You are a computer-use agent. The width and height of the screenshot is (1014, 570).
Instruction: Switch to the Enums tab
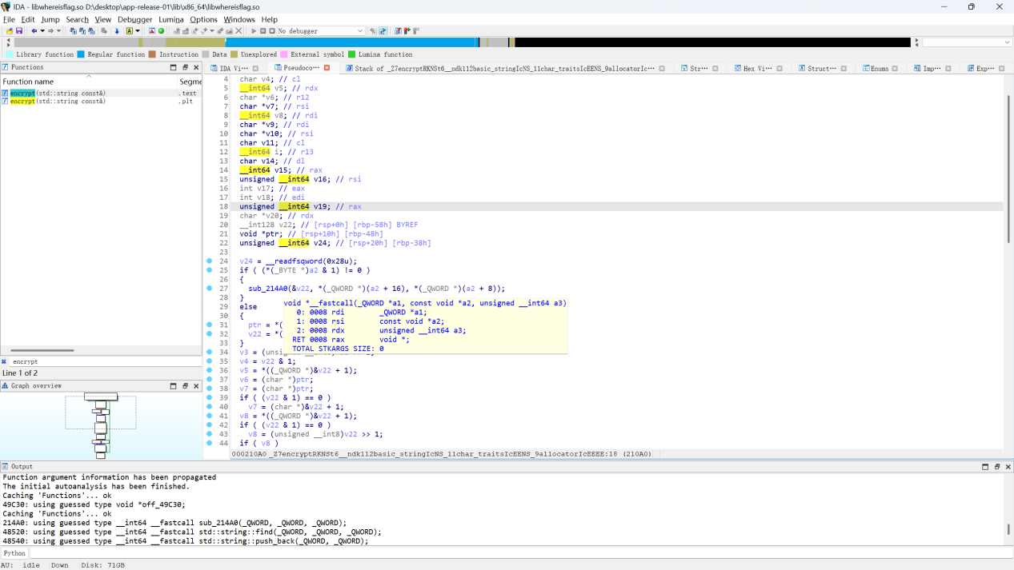point(879,69)
